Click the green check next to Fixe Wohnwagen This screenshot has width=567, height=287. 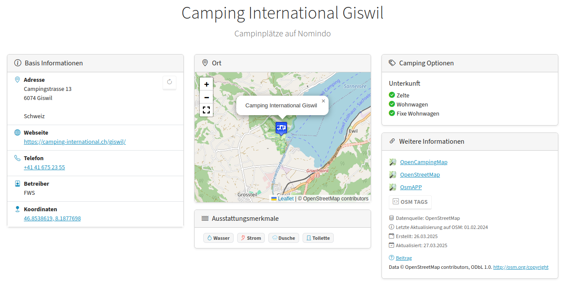(392, 113)
